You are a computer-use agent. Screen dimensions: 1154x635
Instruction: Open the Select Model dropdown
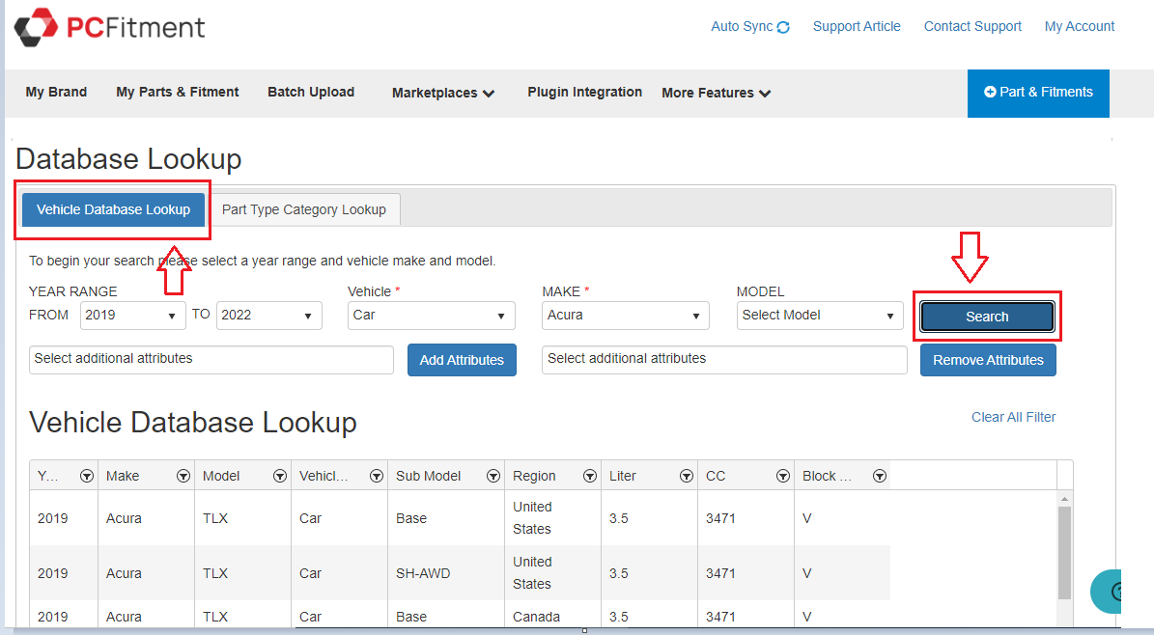(819, 316)
